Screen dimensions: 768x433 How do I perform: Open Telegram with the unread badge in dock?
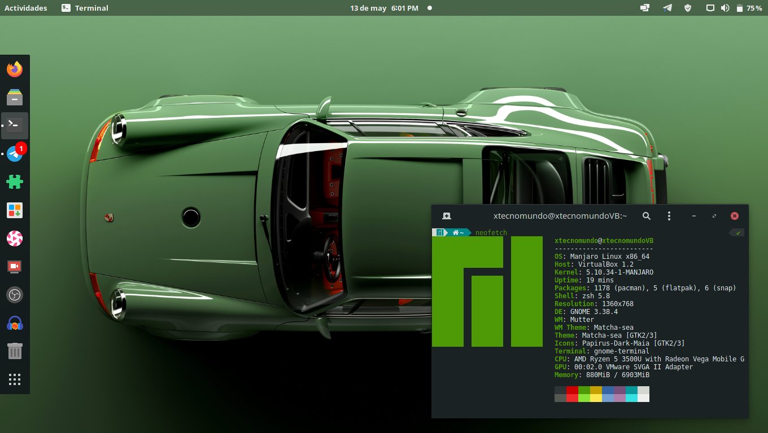pos(15,154)
